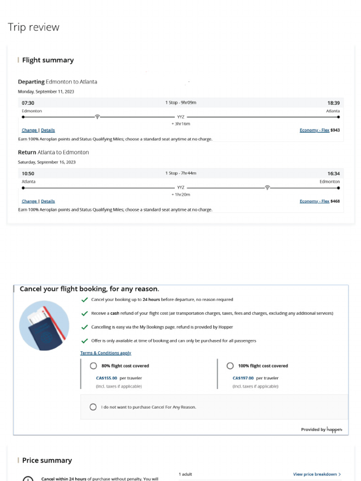This screenshot has height=481, width=361.
Task: View Details of the departing flight
Action: click(x=48, y=130)
